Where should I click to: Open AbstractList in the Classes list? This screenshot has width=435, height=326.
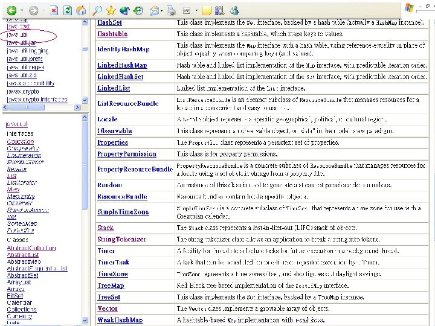[23, 255]
